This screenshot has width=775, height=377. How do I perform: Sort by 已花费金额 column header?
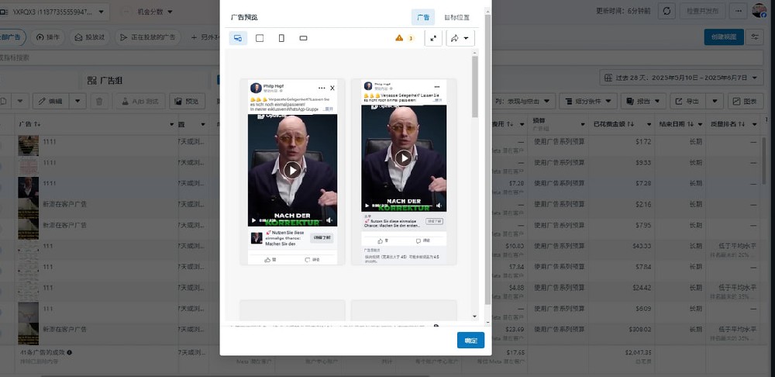[613, 123]
